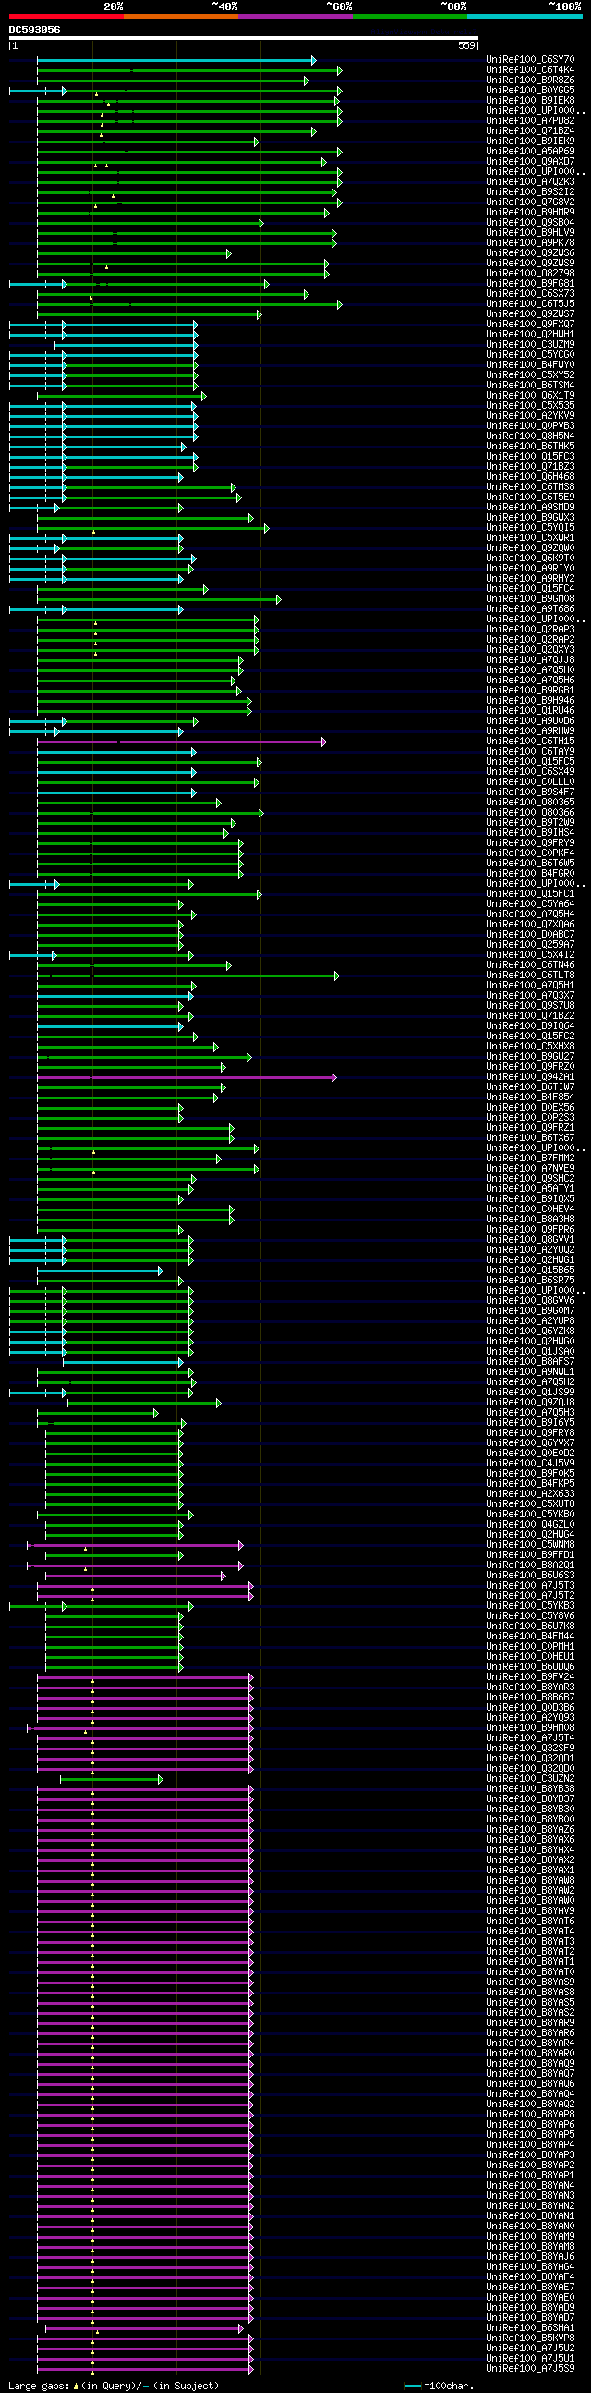Select the UniRef100_B9IHS4 label
Viewport: 591px width, 2393px height.
click(x=530, y=834)
